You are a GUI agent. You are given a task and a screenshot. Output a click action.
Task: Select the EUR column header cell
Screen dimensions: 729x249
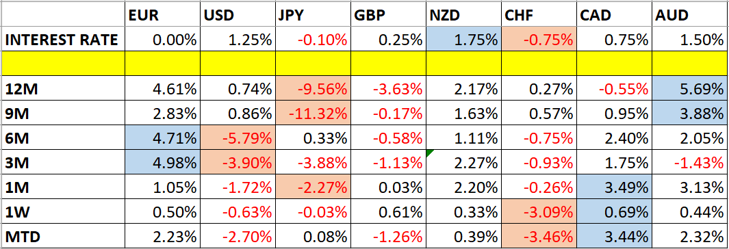coord(163,15)
